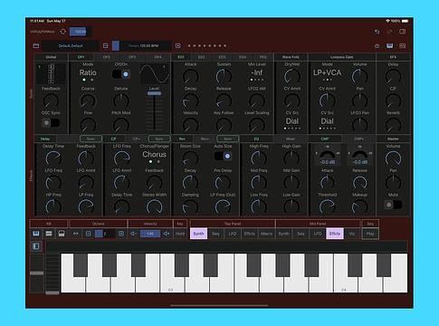The image size is (439, 326).
Task: Switch to the OP4 operator tab
Action: click(157, 57)
